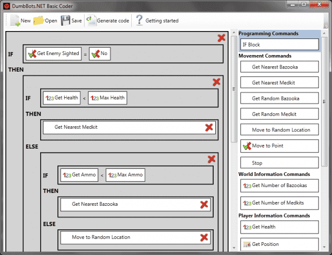The image size is (332, 255).
Task: Click Get Number of Medkits command
Action: (x=279, y=203)
